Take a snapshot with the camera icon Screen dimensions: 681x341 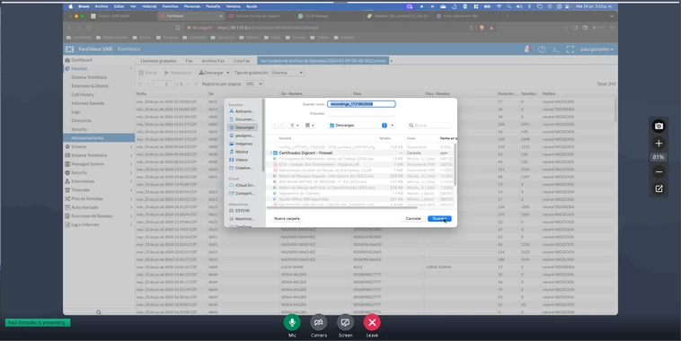659,126
